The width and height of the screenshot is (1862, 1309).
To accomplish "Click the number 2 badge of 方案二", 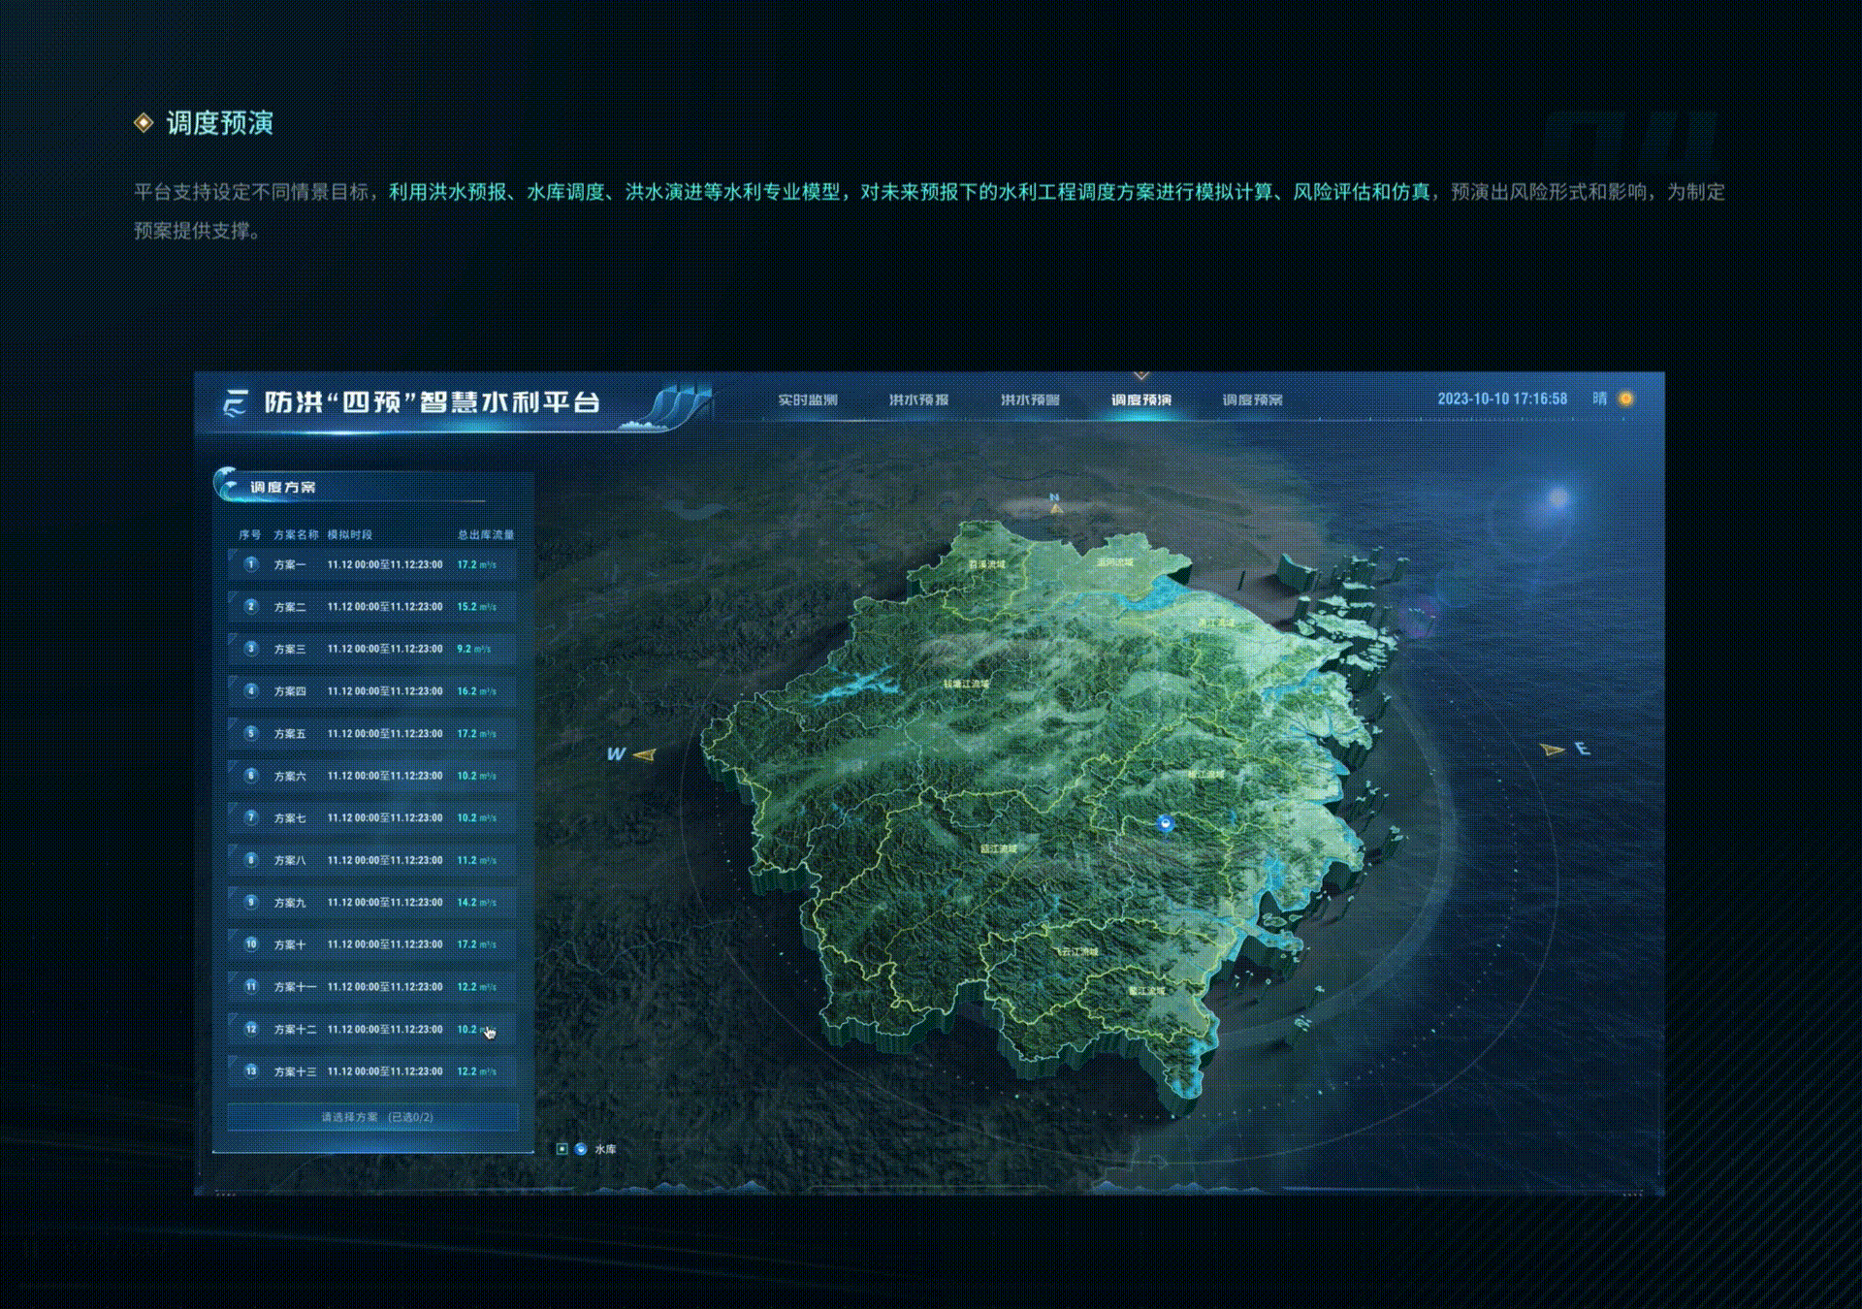I will (x=251, y=607).
